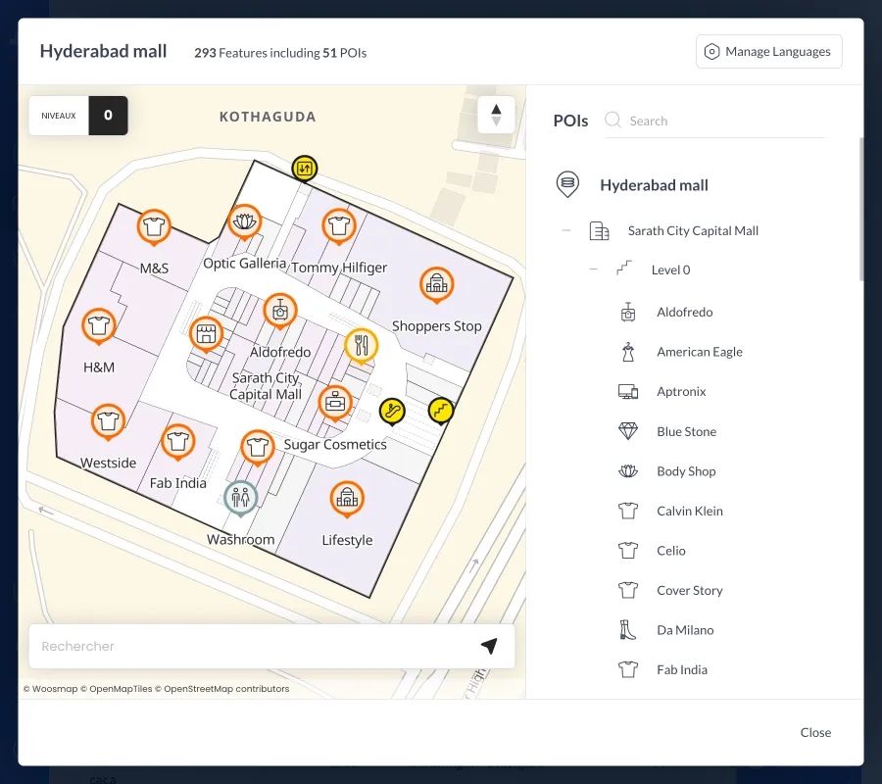Select the Washroom restroom marker

click(x=240, y=498)
